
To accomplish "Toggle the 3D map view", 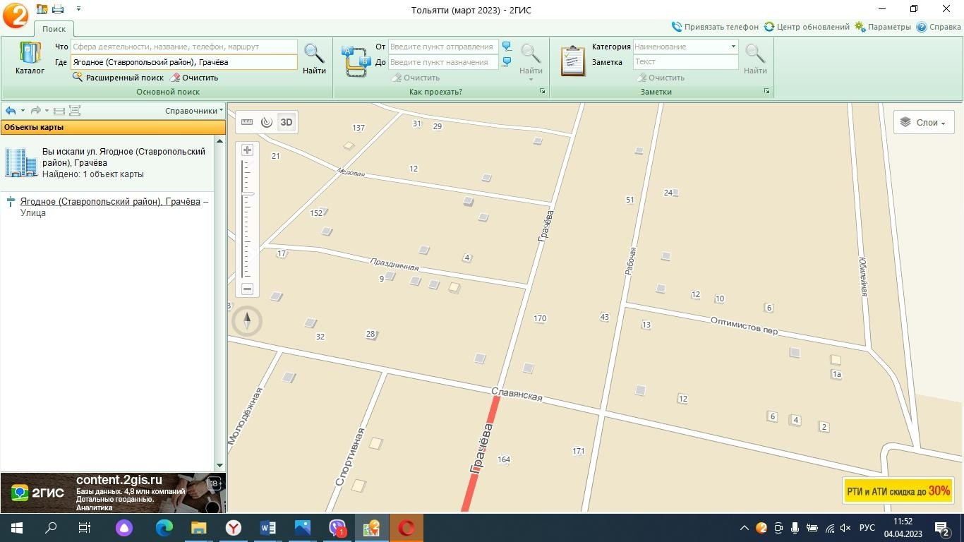I will 286,122.
